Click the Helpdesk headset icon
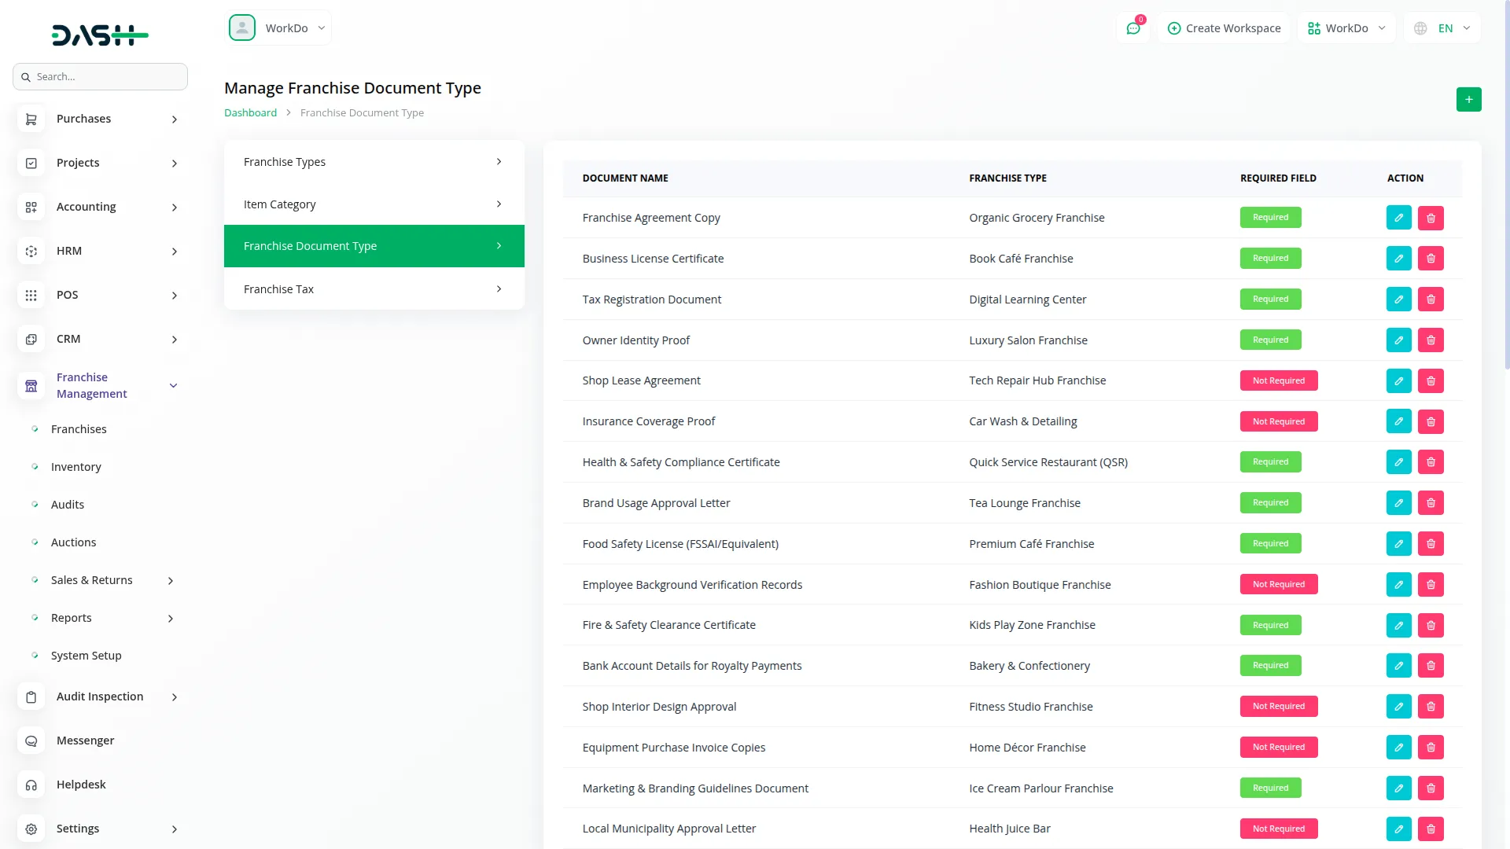This screenshot has width=1510, height=849. pyautogui.click(x=31, y=785)
